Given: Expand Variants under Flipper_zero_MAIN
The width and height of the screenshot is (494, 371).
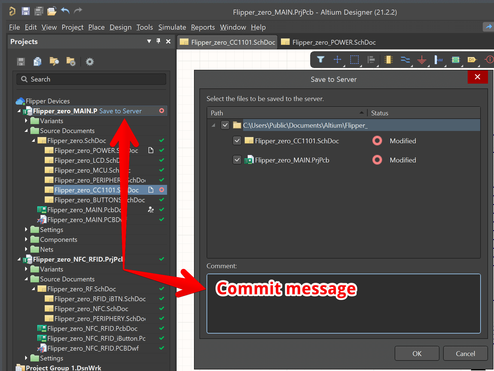Looking at the screenshot, I should tap(26, 121).
